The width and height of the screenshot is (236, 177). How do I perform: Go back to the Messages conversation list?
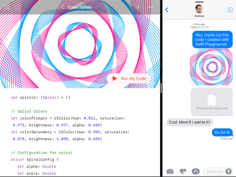pyautogui.click(x=167, y=10)
